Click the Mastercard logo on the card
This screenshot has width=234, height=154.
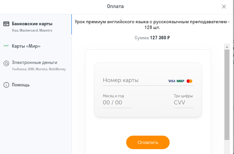[189, 81]
